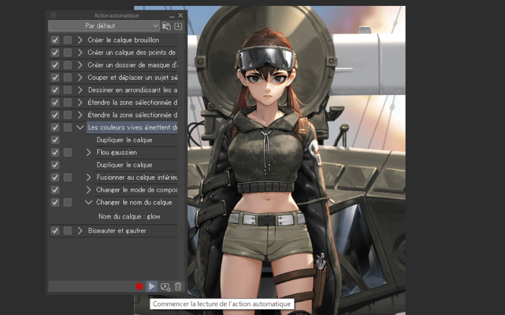Click the import action set icon

pyautogui.click(x=179, y=26)
